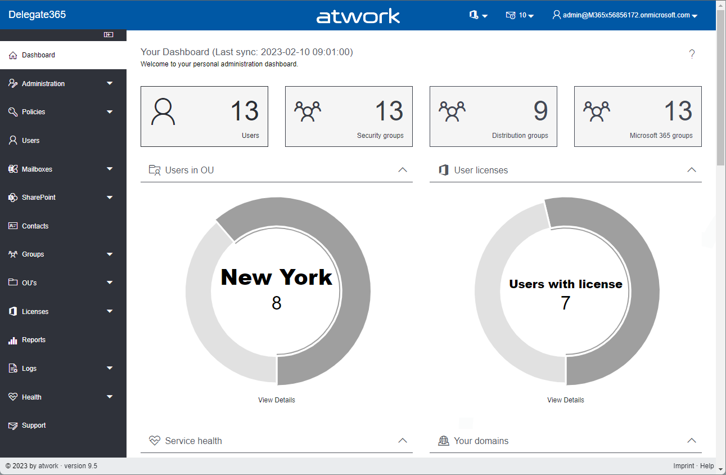
Task: Click View Details under Users in OU
Action: pyautogui.click(x=276, y=400)
